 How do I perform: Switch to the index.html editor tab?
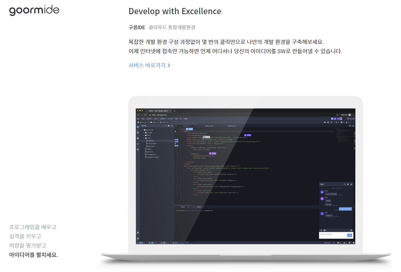(186, 126)
